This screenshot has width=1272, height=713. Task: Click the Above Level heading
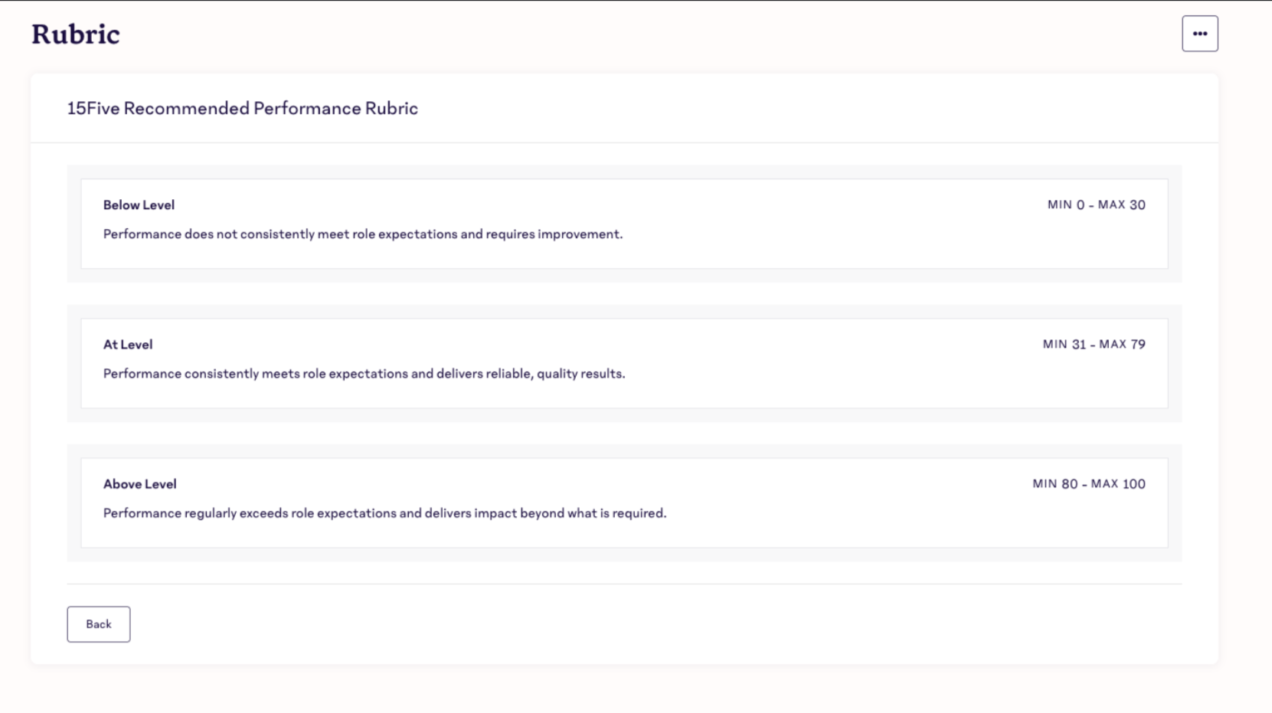[x=139, y=484]
